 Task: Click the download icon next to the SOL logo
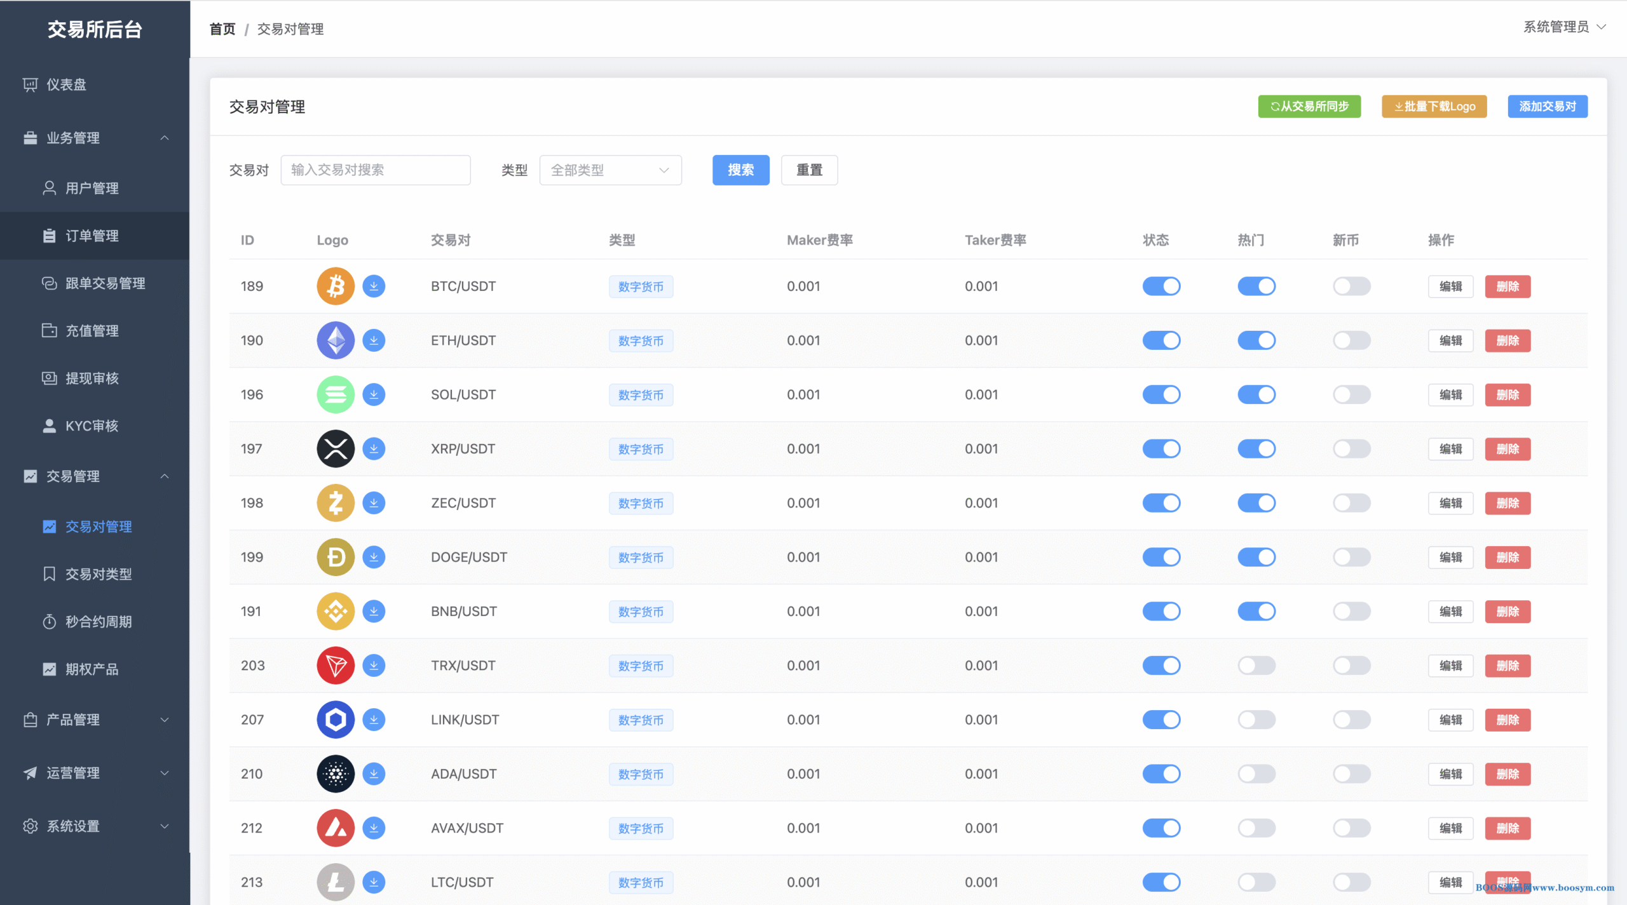pos(374,394)
